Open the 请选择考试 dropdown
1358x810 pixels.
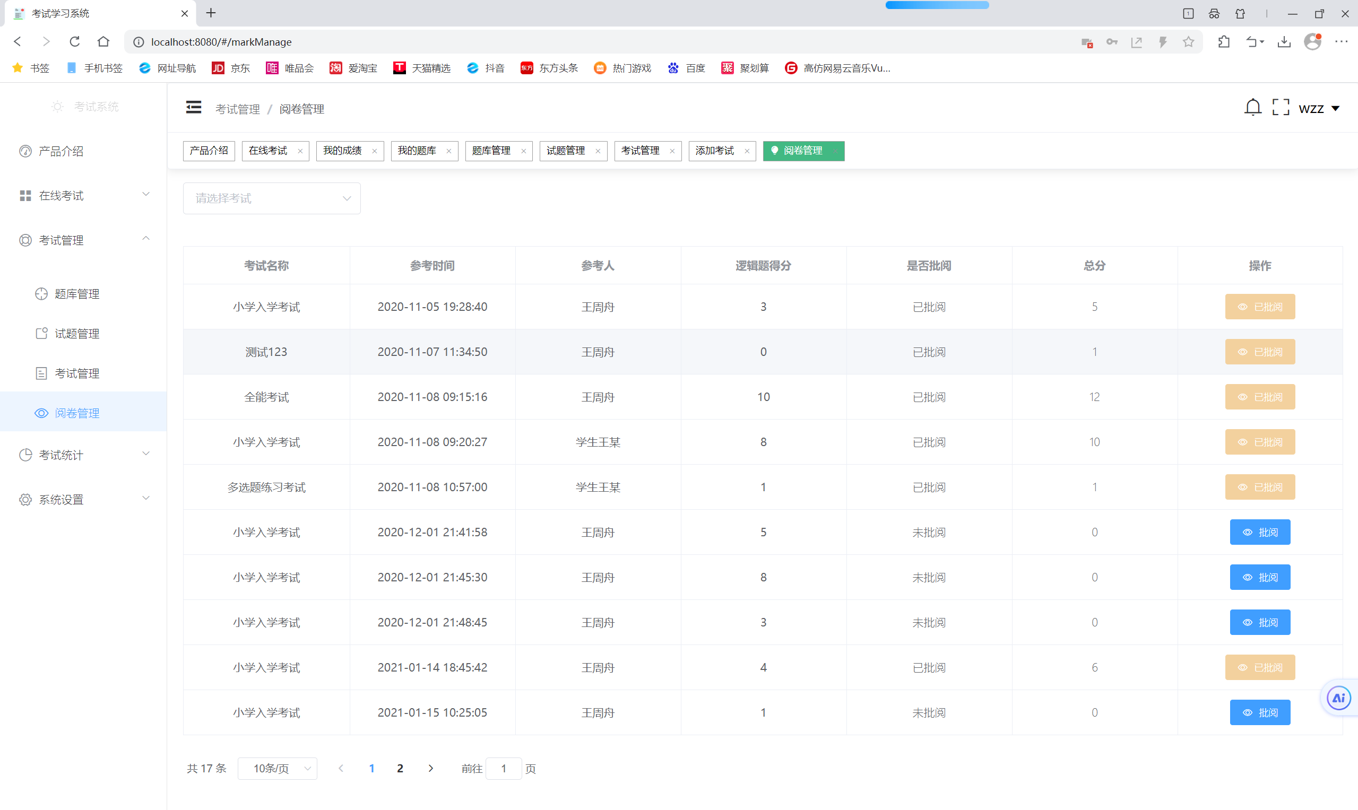[271, 198]
